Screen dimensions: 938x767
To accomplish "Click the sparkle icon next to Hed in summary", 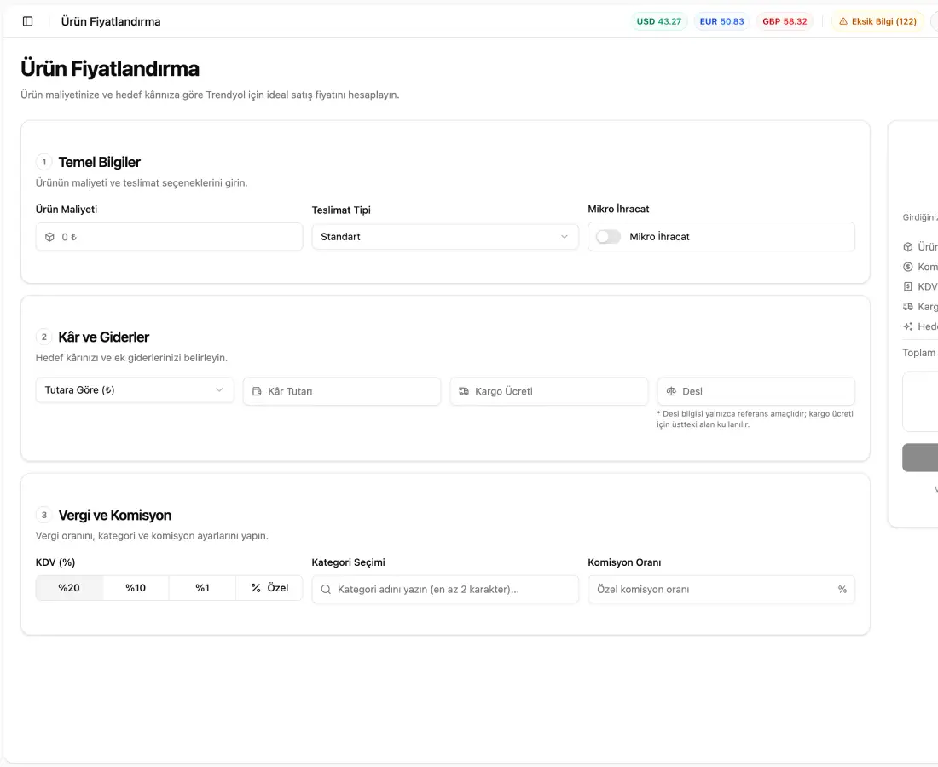I will coord(908,326).
